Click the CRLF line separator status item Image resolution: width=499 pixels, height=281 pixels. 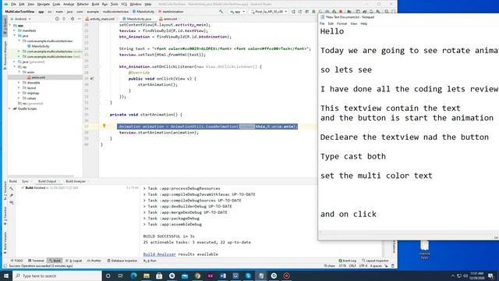pyautogui.click(x=352, y=265)
